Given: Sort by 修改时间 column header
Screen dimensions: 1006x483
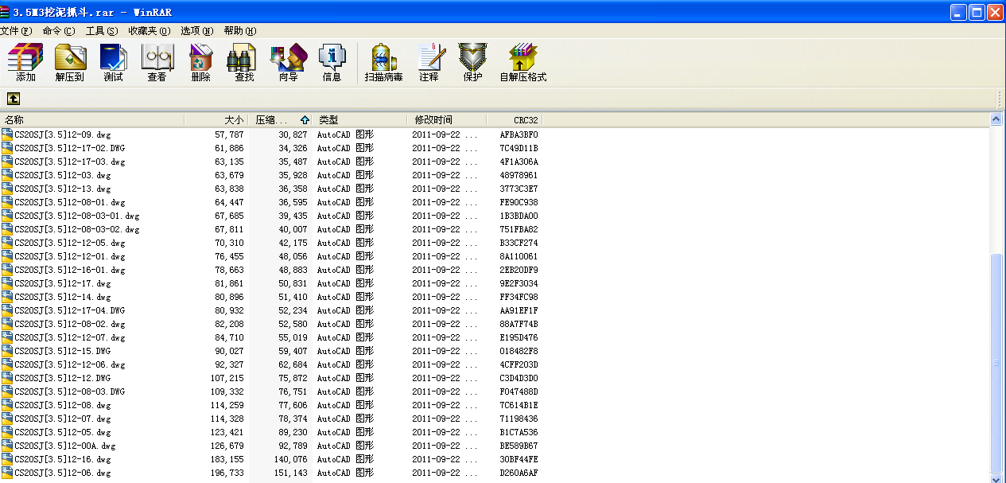Looking at the screenshot, I should tap(447, 120).
